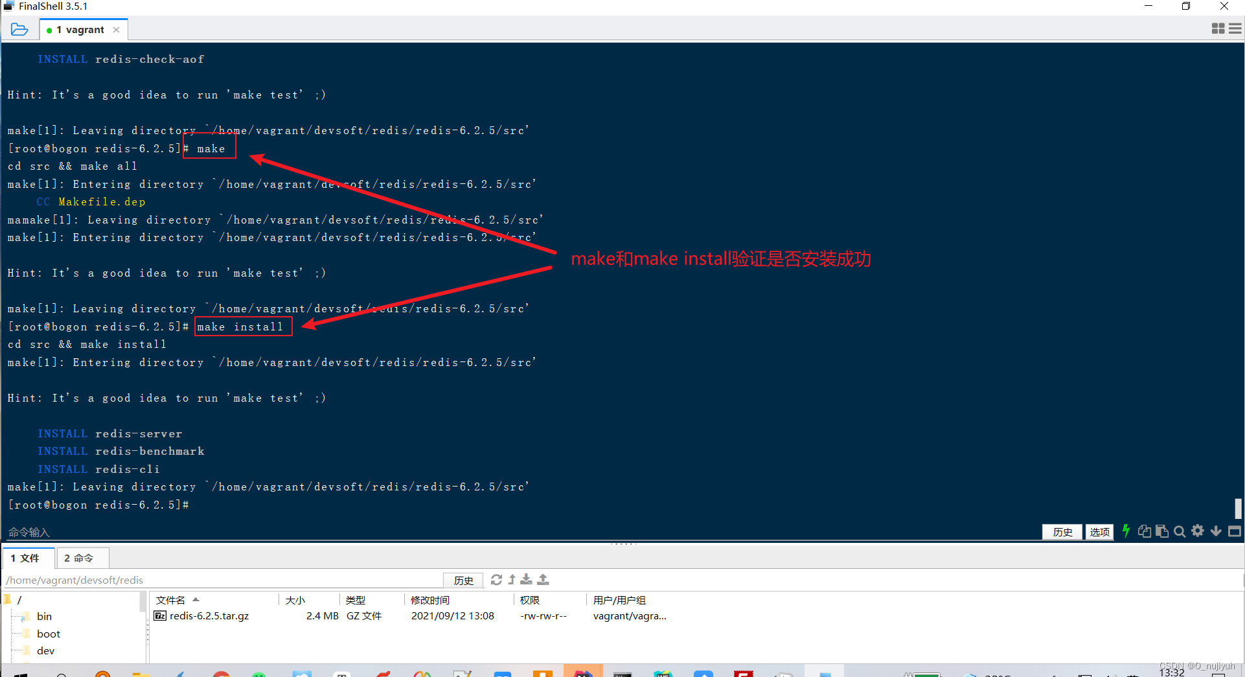Open the hamburger main menu icon
Viewport: 1245px width, 677px height.
[x=1235, y=29]
